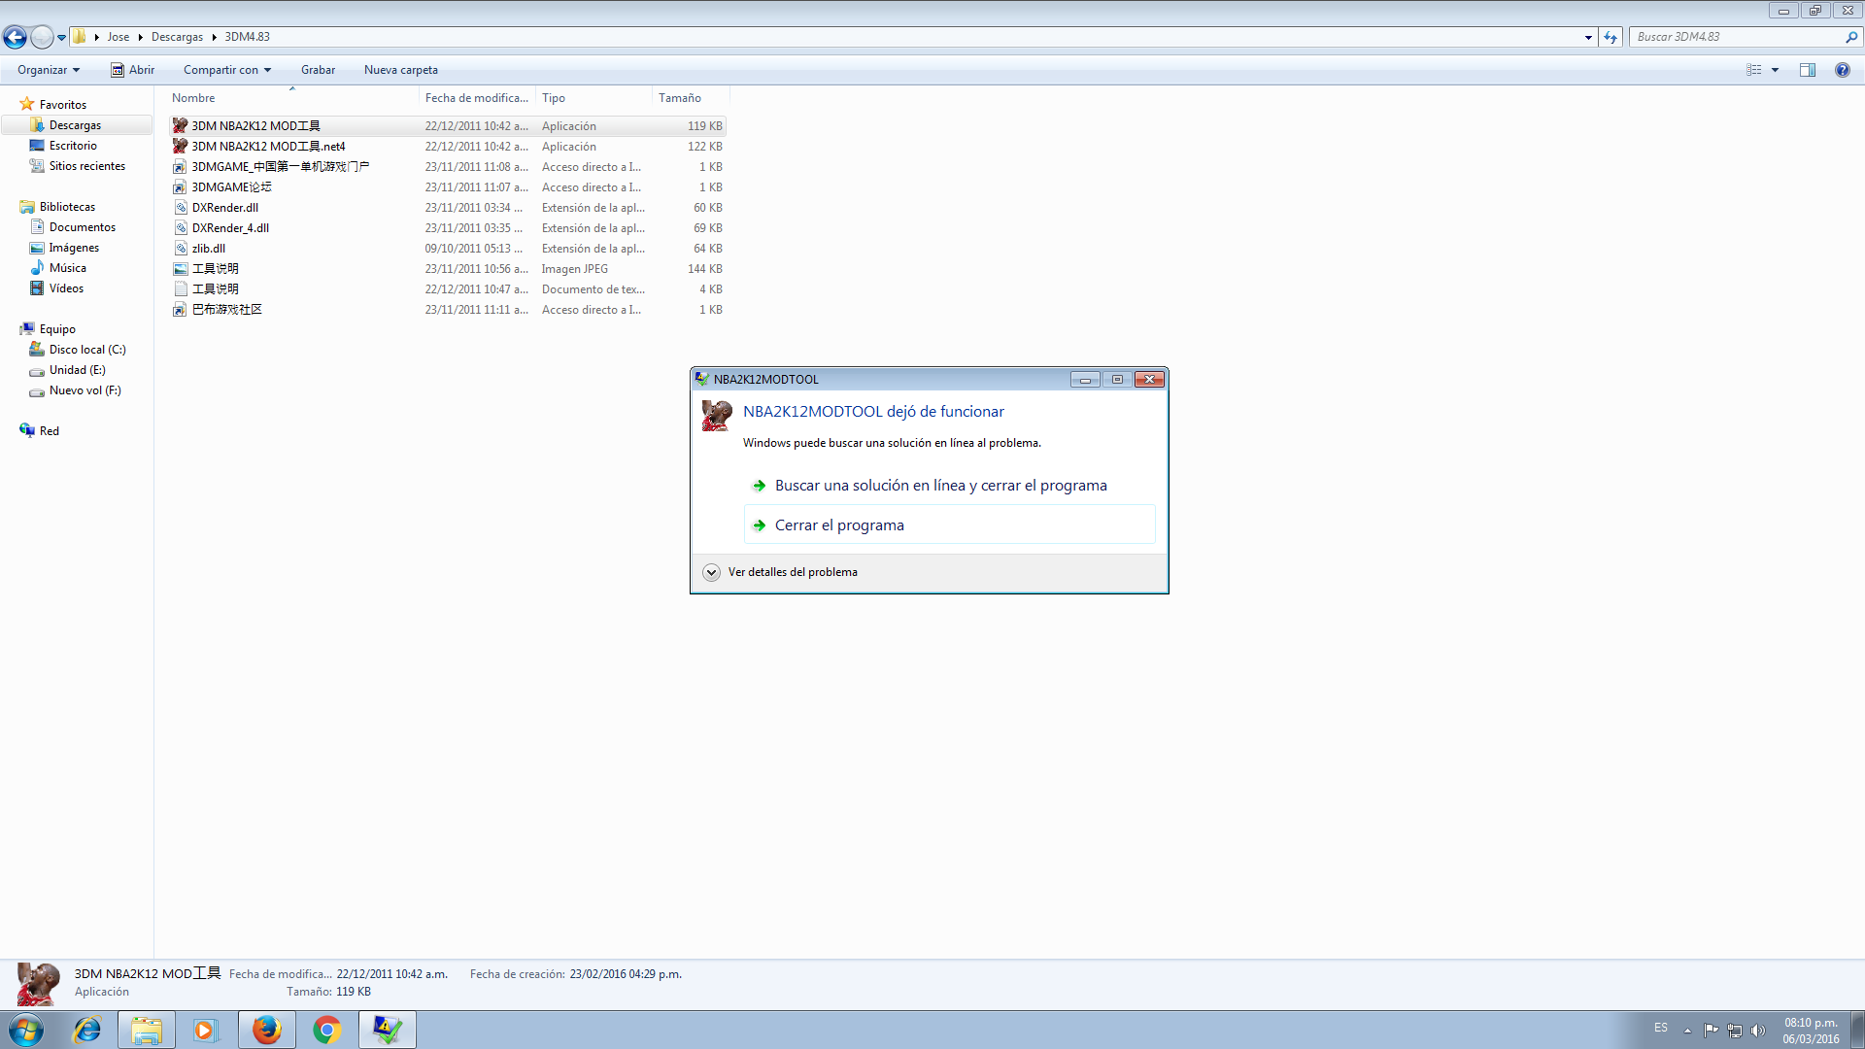The width and height of the screenshot is (1865, 1049).
Task: Click the Back navigation arrow in Explorer
Action: click(x=15, y=37)
